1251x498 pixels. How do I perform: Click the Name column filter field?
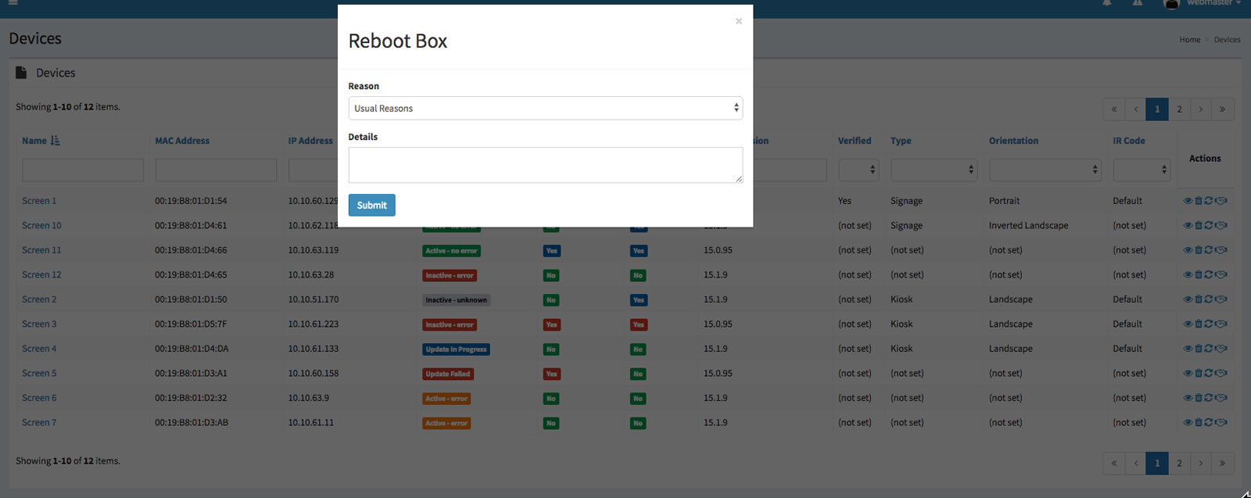click(x=83, y=170)
